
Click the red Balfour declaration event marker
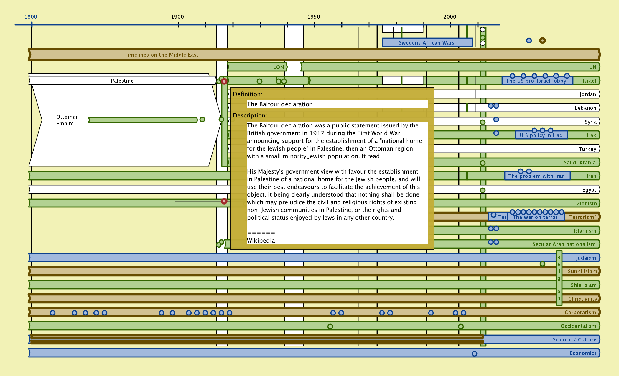click(x=224, y=81)
